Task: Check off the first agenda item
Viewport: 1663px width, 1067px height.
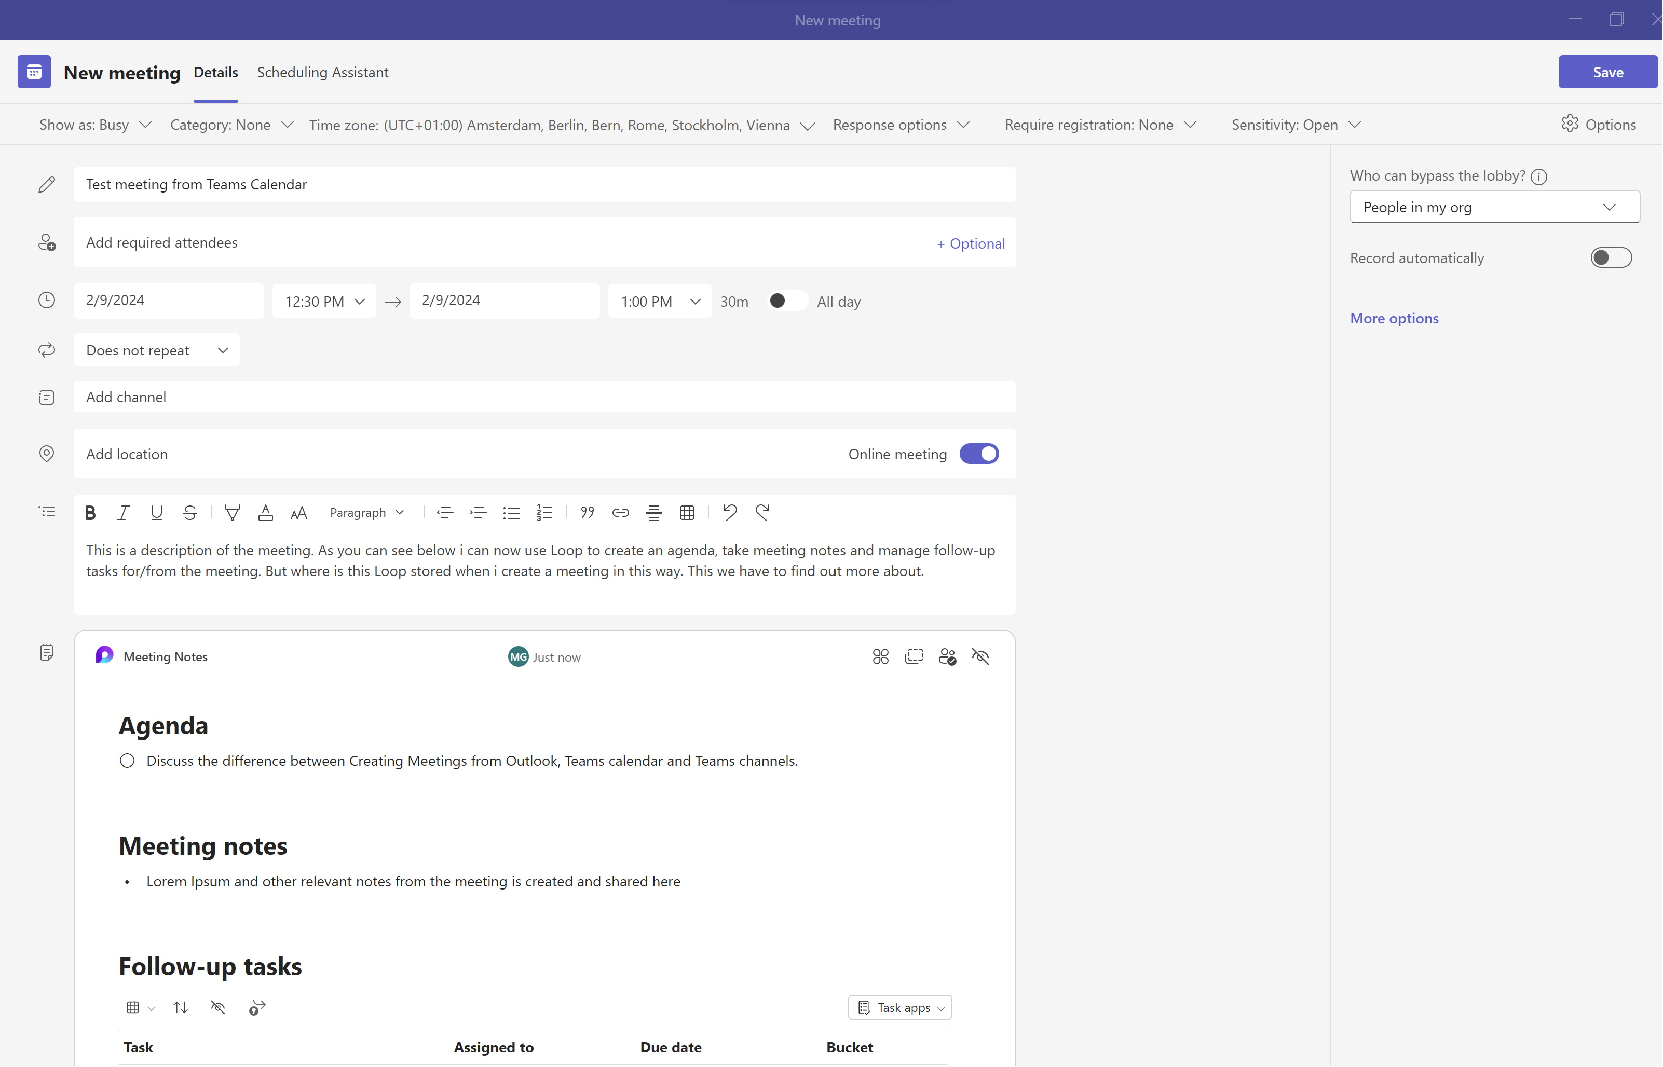Action: click(128, 760)
